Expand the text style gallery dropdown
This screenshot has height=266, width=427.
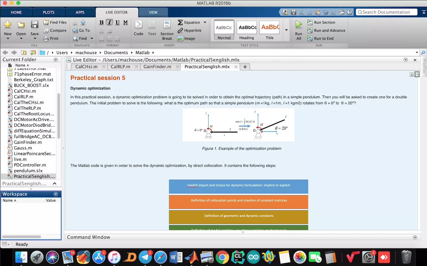[x=286, y=30]
